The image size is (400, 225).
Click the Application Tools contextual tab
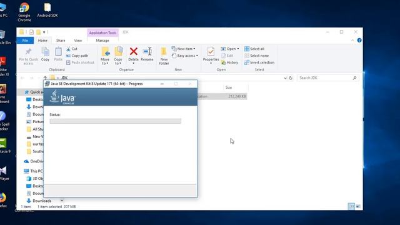pos(102,32)
